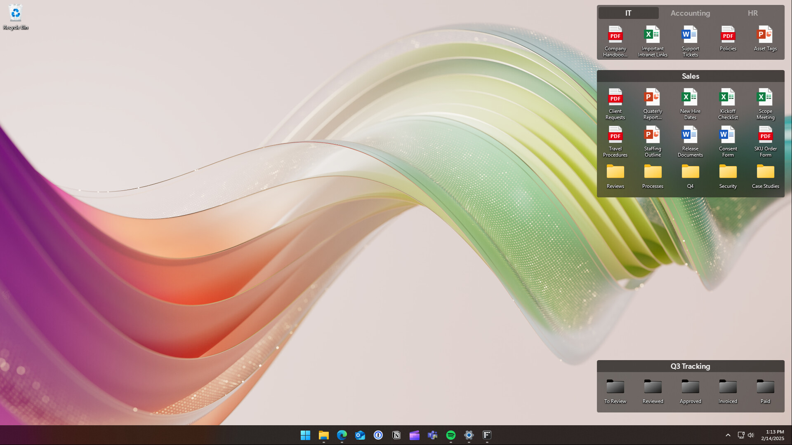Launch Notion from the taskbar

396,435
